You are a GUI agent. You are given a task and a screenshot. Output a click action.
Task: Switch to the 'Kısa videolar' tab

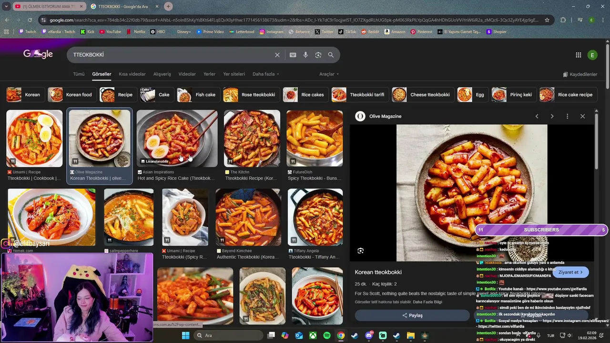(x=132, y=74)
